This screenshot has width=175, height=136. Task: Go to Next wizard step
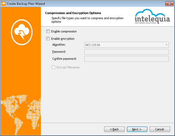pyautogui.click(x=137, y=129)
